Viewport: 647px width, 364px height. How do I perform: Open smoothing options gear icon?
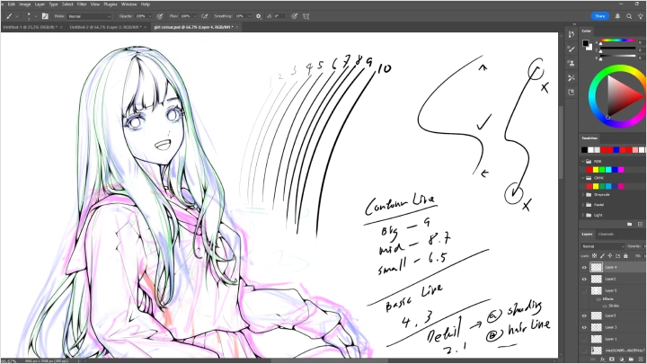[x=259, y=16]
